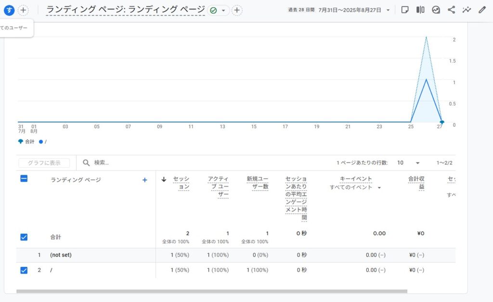Click the (not set) row label
This screenshot has width=493, height=302.
pyautogui.click(x=61, y=255)
